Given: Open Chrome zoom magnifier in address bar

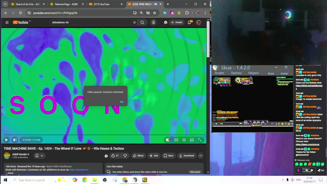Looking at the screenshot, I should point(141,13).
